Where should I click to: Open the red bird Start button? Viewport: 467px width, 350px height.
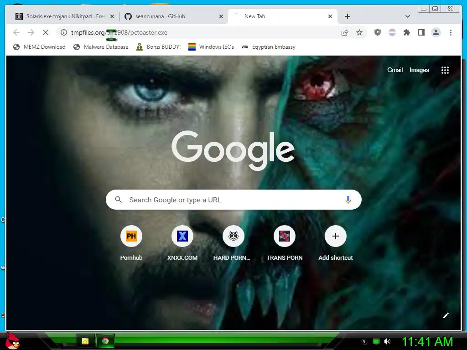12,341
